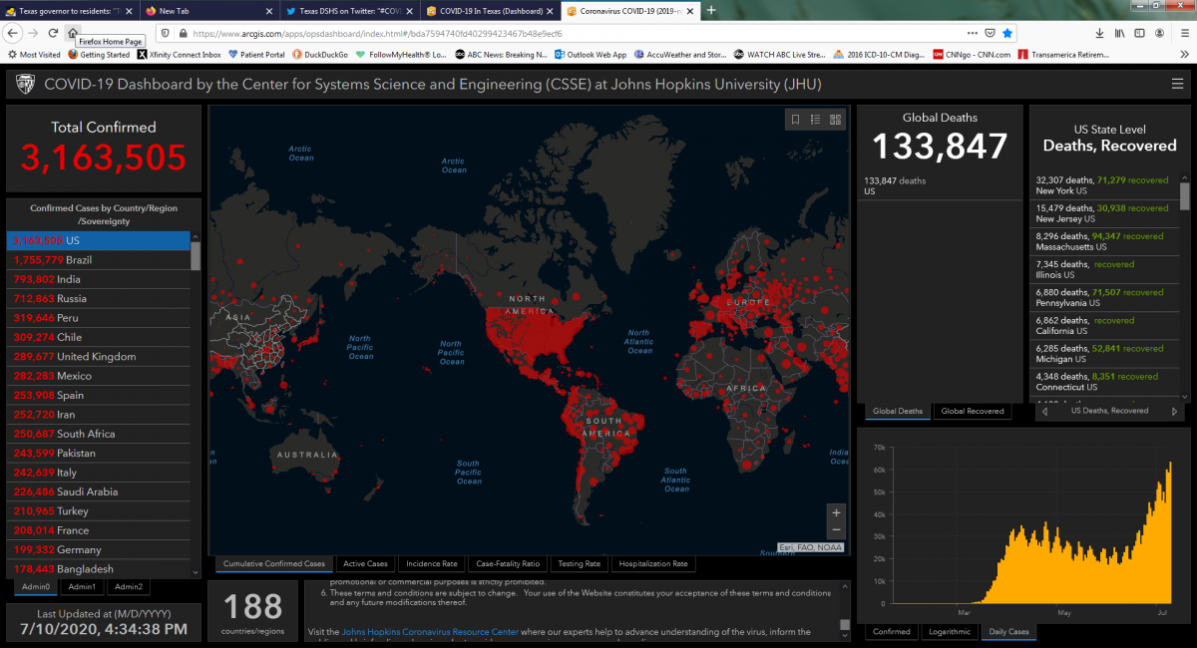Open the CNNgo bookmark
Image resolution: width=1197 pixels, height=648 pixels.
[x=973, y=55]
